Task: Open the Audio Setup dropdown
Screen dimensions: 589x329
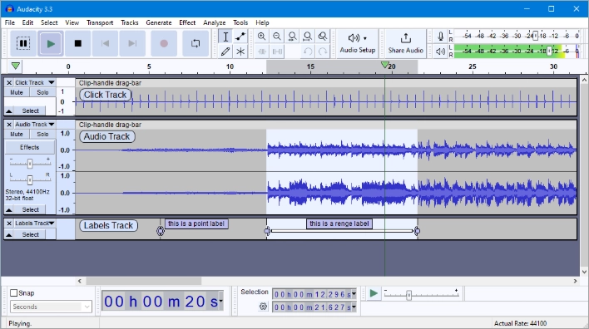Action: click(357, 43)
